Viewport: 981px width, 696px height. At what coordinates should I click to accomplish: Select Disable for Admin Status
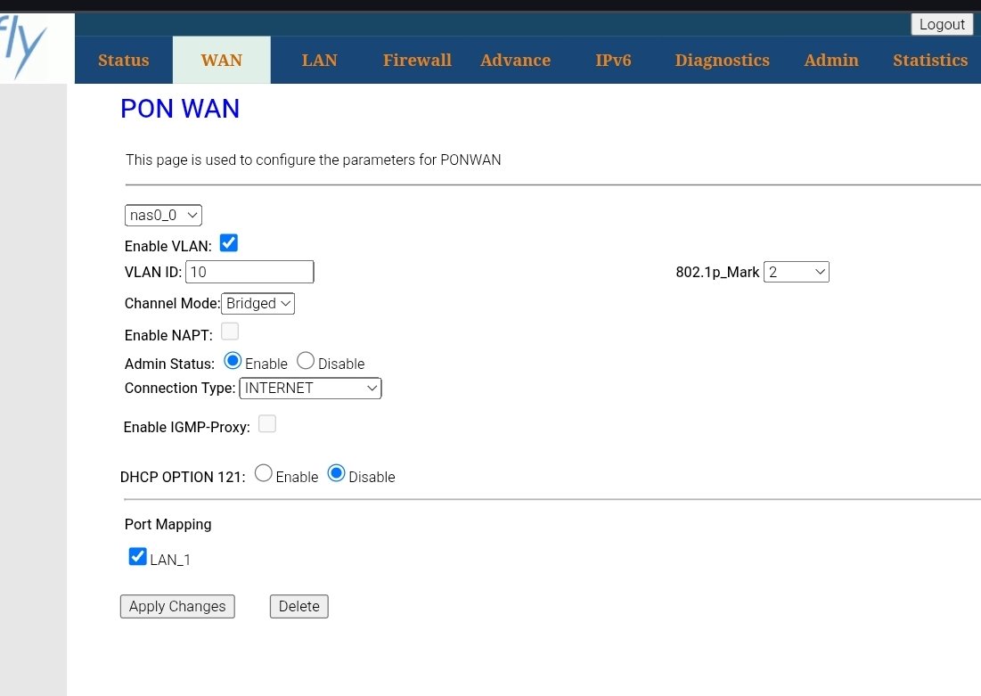306,361
